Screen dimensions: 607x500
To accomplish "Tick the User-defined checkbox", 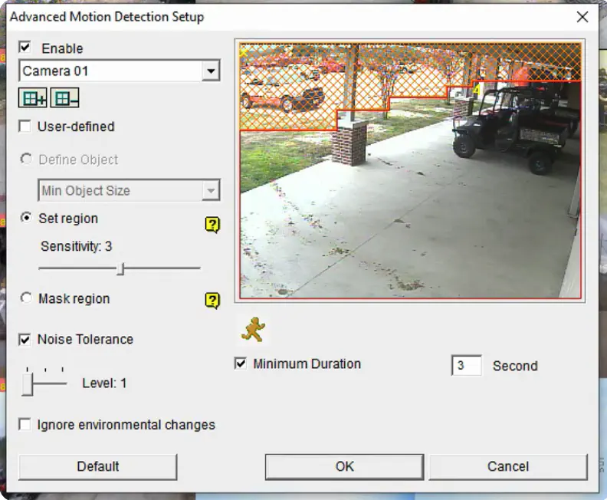I will tap(25, 127).
